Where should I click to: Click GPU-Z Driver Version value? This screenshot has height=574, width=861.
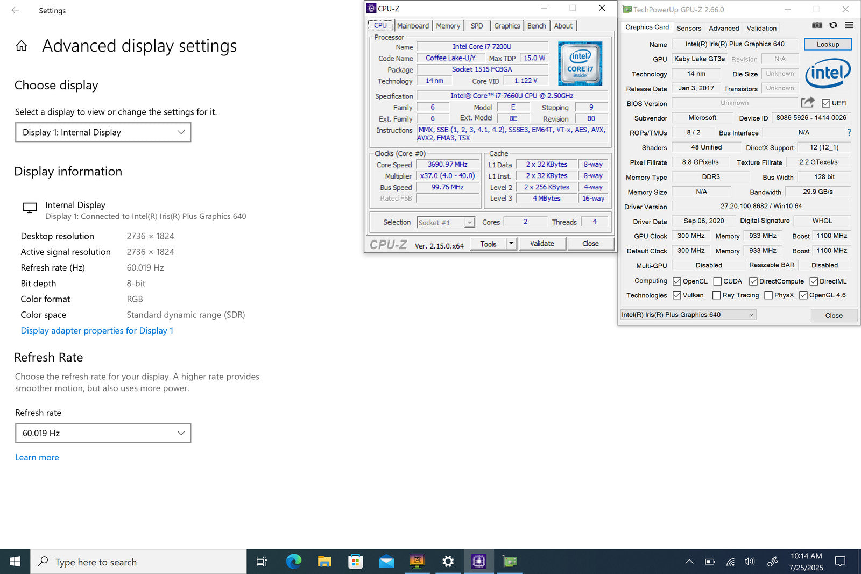pyautogui.click(x=761, y=206)
